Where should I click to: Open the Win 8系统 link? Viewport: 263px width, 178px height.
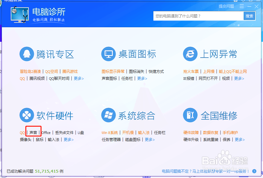point(110,133)
